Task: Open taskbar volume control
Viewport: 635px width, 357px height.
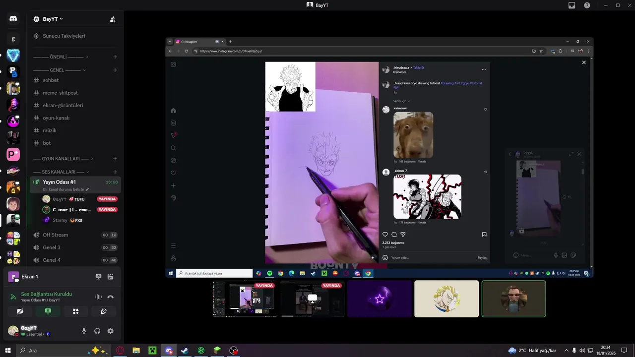Action: click(582, 351)
